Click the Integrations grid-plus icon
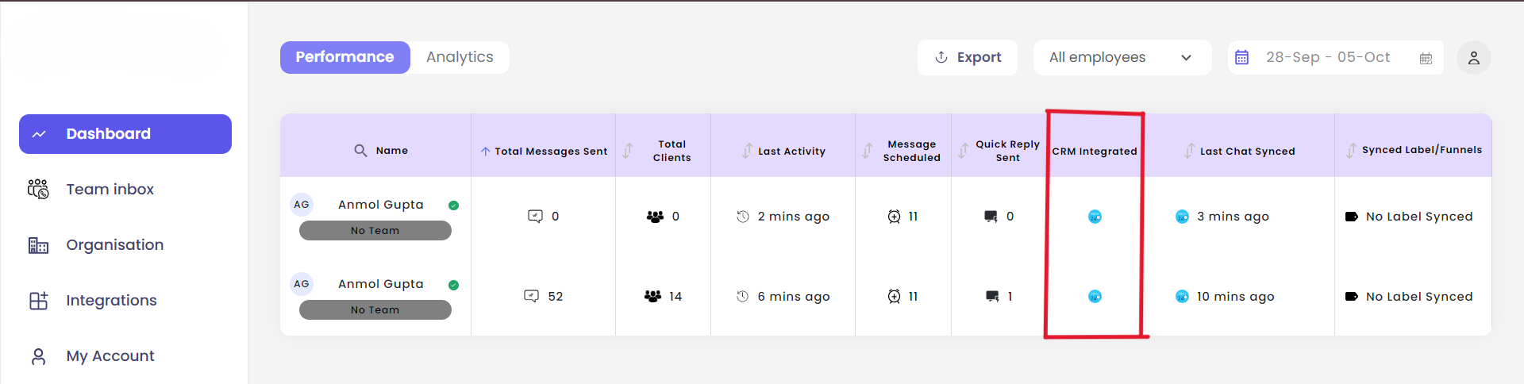 coord(38,301)
